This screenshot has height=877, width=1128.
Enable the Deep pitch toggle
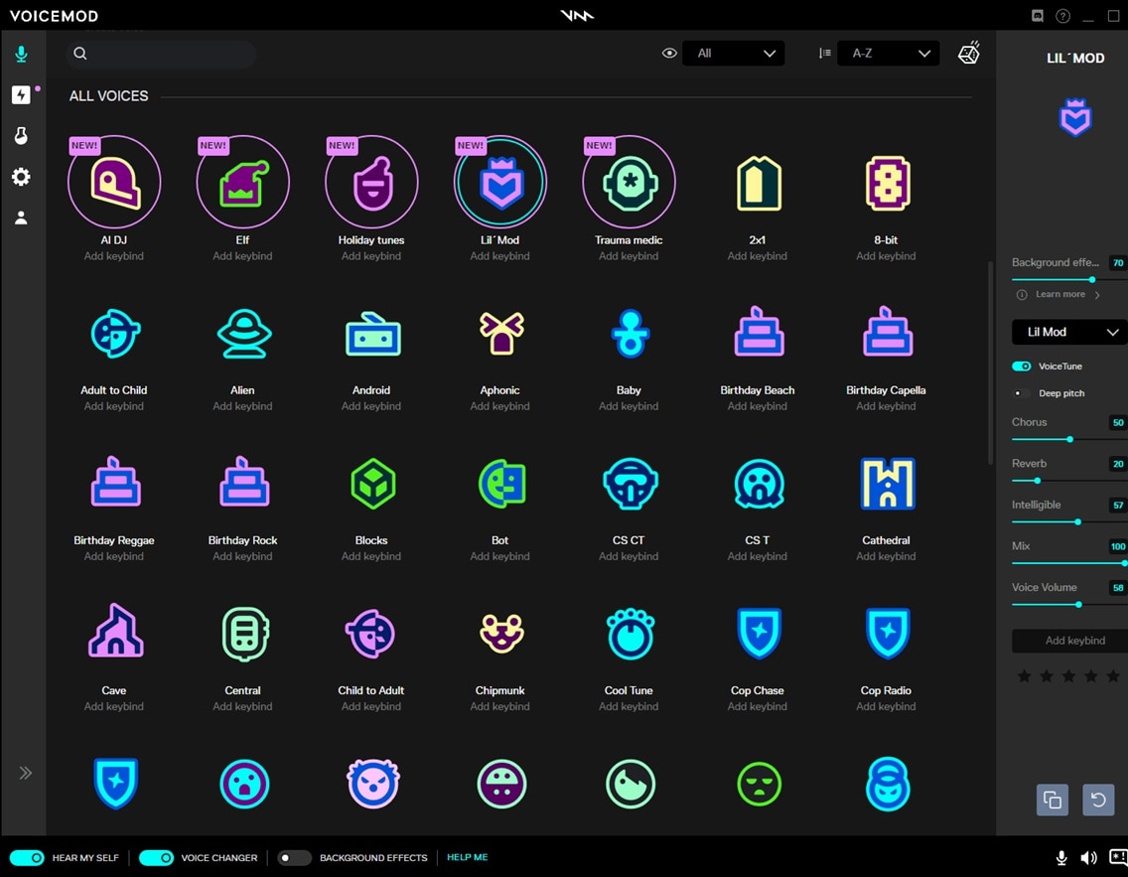pyautogui.click(x=1022, y=393)
